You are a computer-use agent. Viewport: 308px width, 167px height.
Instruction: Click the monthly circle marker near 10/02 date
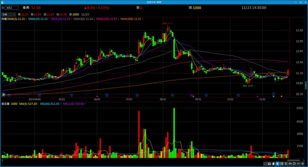coord(238,95)
